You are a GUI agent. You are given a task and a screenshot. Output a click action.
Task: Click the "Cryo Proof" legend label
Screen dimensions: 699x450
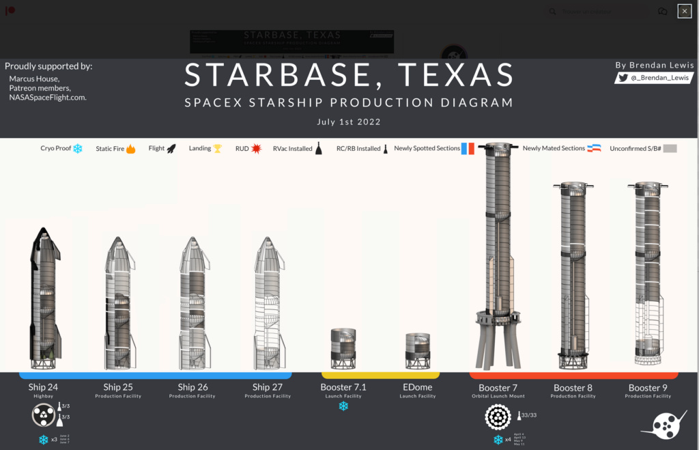pyautogui.click(x=56, y=148)
